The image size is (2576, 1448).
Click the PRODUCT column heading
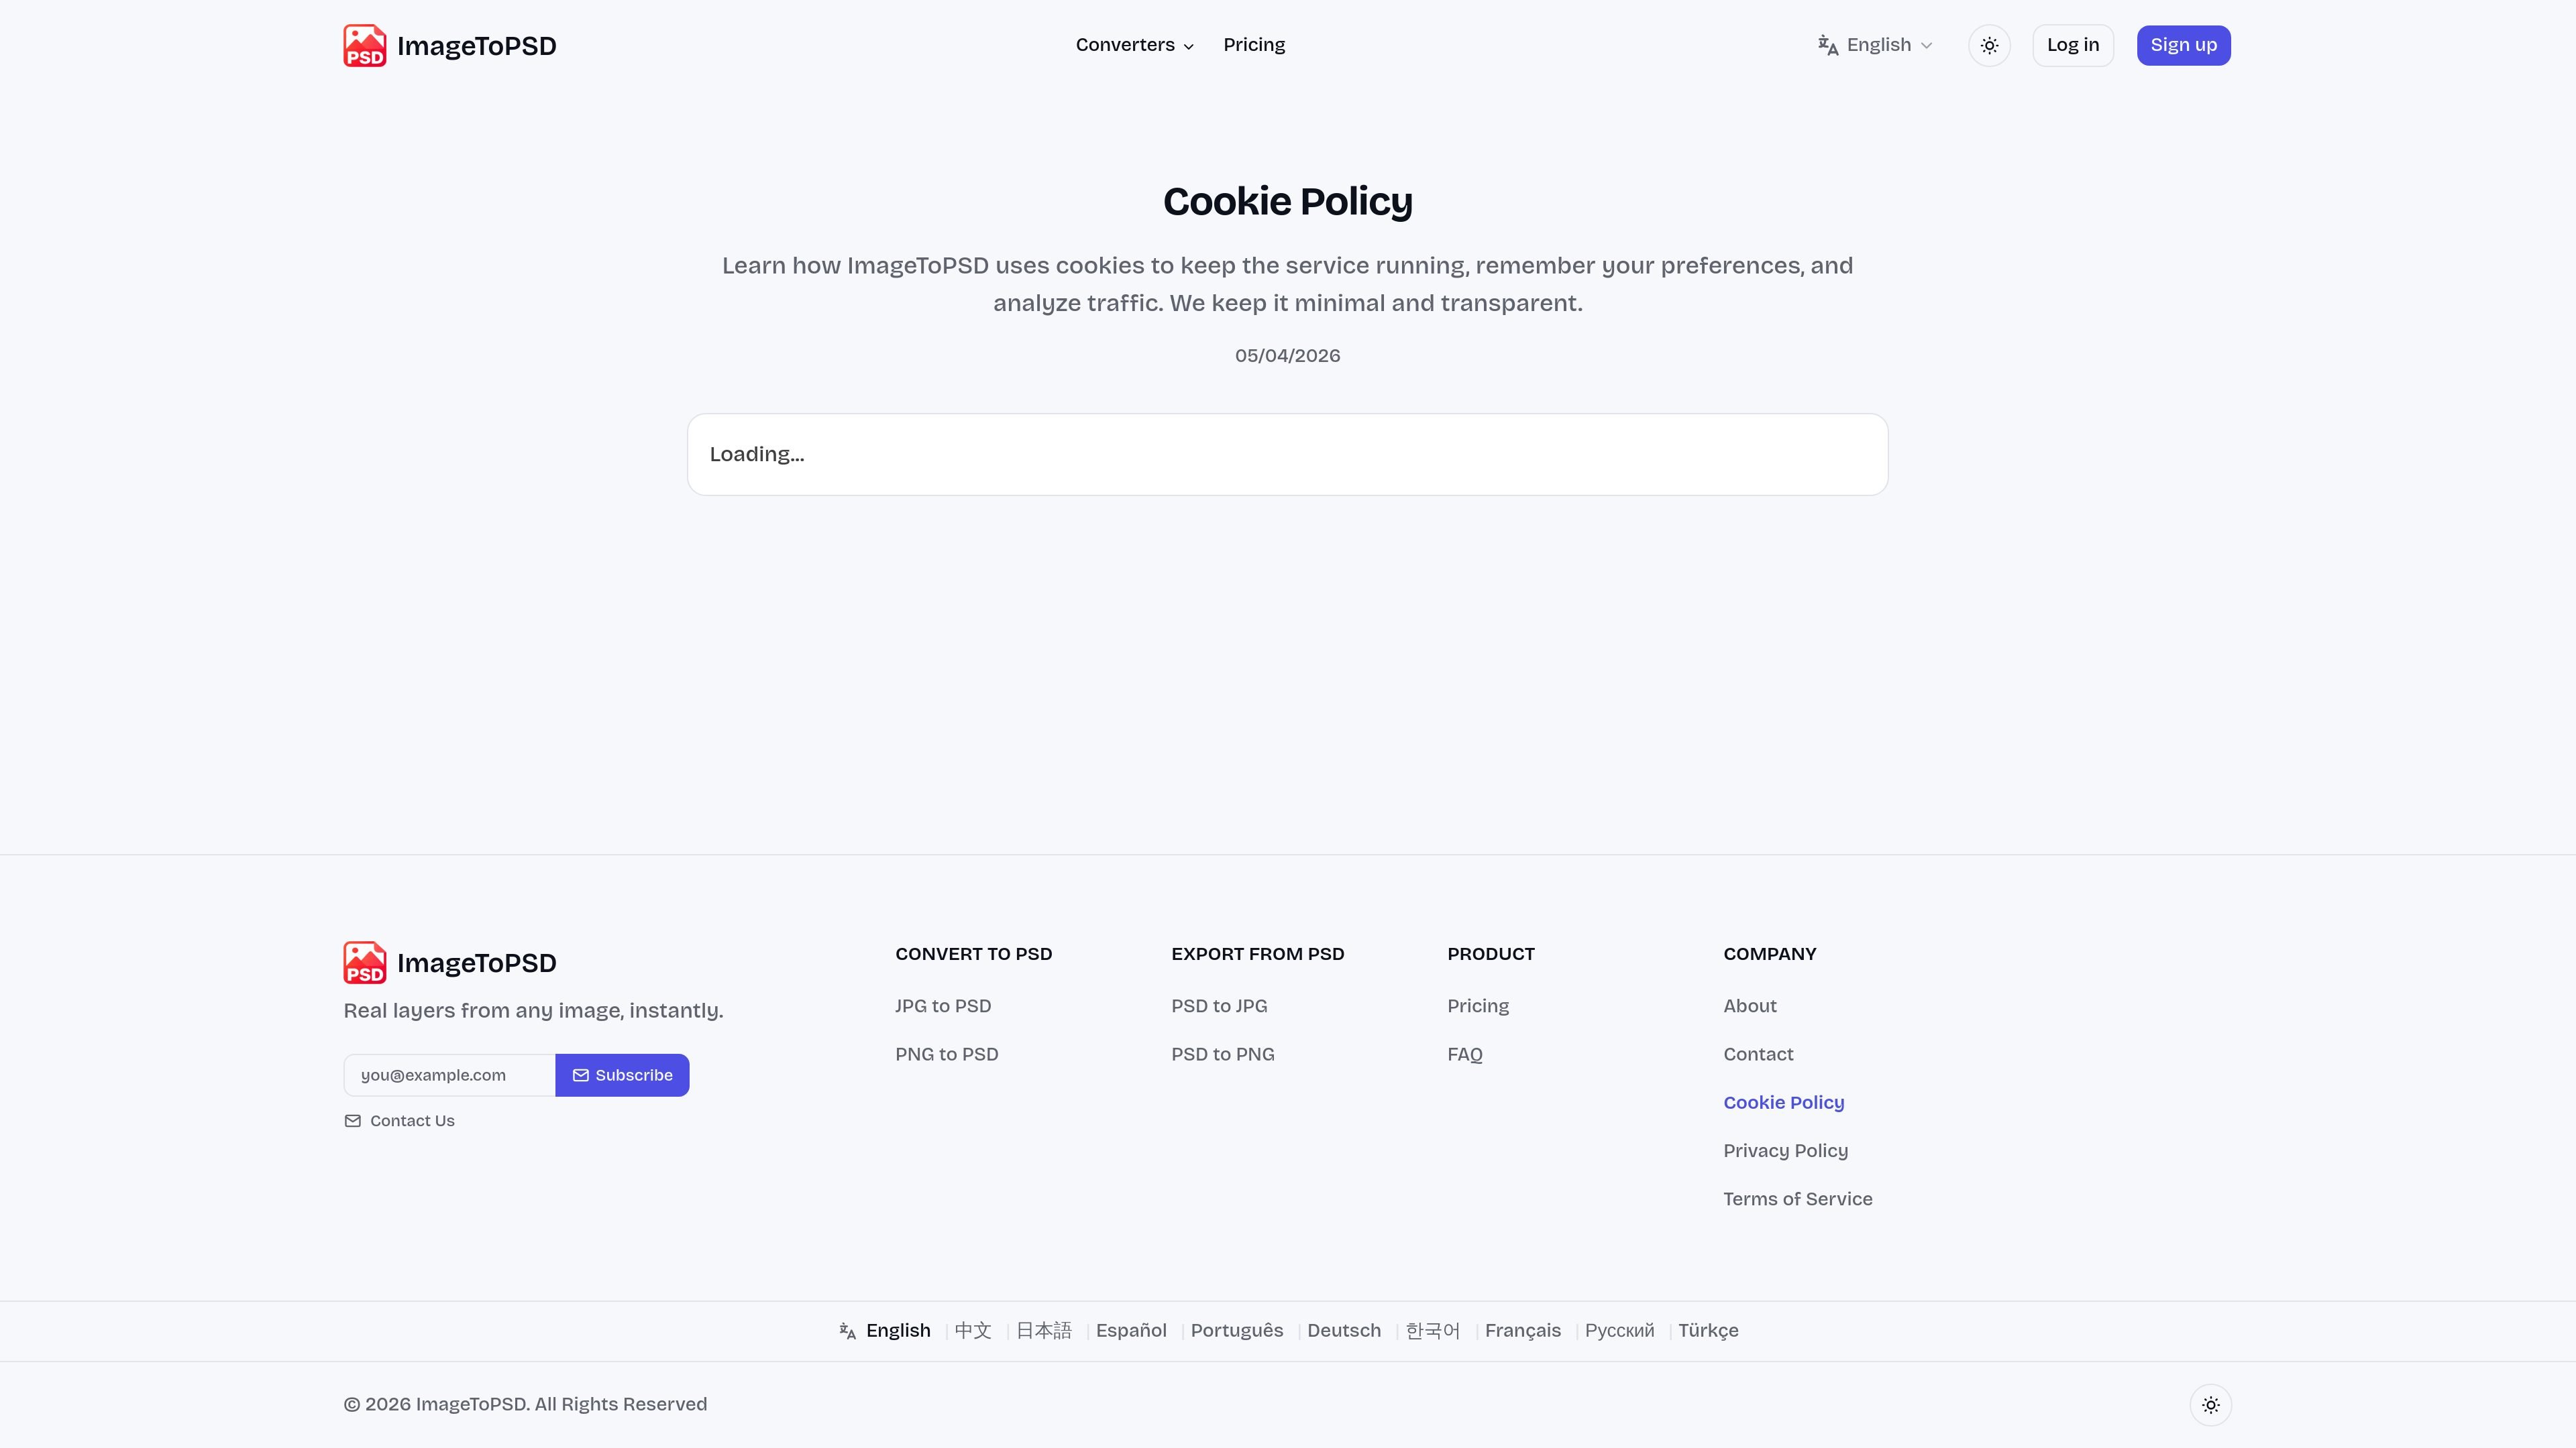click(1490, 953)
